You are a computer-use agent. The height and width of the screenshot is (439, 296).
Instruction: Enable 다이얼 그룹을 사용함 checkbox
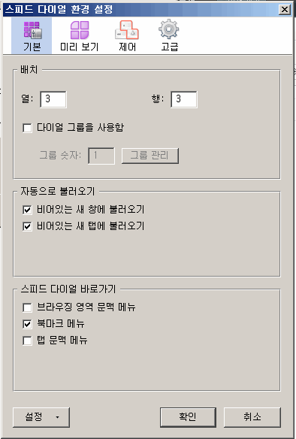[27, 129]
